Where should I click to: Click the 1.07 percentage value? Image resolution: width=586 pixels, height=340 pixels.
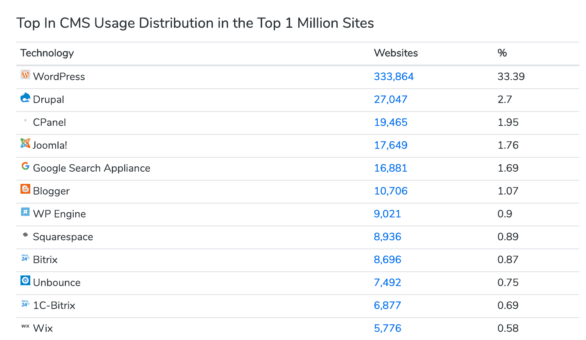pos(508,191)
